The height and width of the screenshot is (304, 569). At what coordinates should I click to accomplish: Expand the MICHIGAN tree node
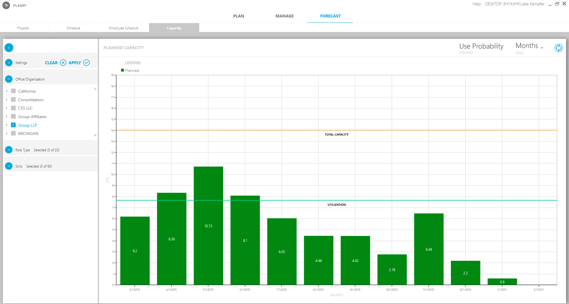pyautogui.click(x=7, y=133)
